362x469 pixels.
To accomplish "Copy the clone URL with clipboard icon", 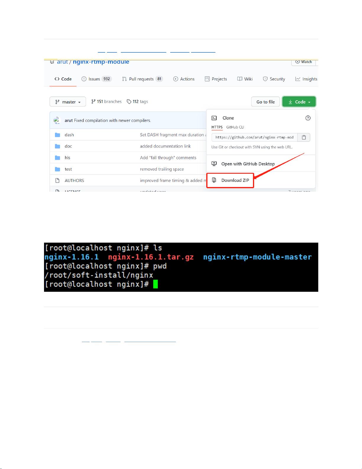I will tap(304, 137).
